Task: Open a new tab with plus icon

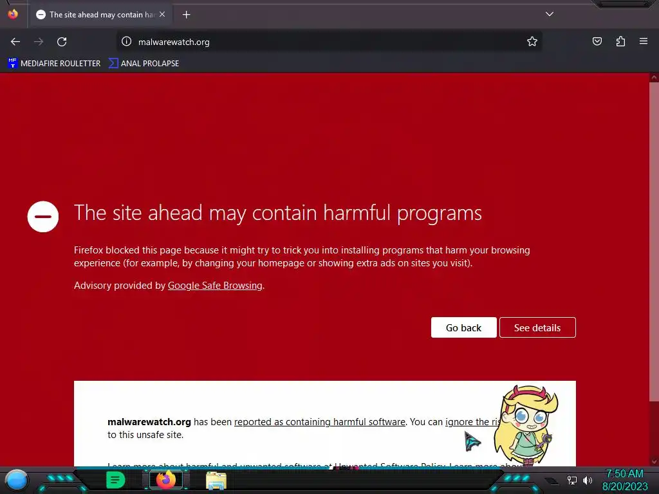Action: coord(186,15)
